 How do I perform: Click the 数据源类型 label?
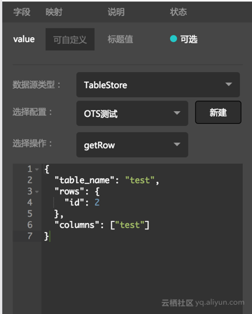(36, 85)
